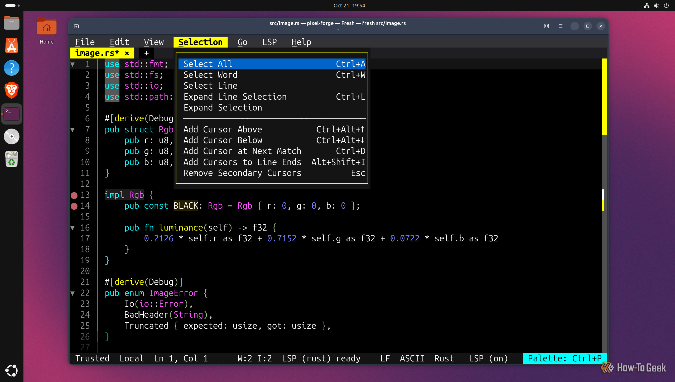Viewport: 675px width, 382px height.
Task: Open the disc drive icon in the dock
Action: [12, 136]
